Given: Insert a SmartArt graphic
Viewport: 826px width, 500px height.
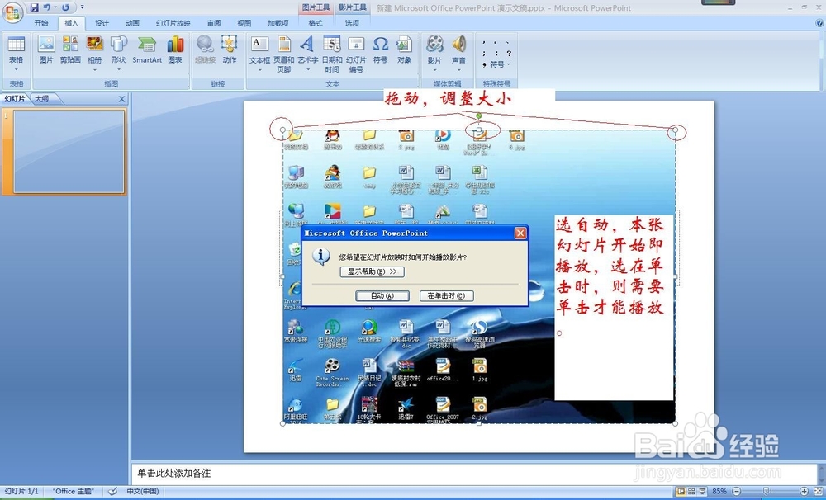Looking at the screenshot, I should point(147,50).
